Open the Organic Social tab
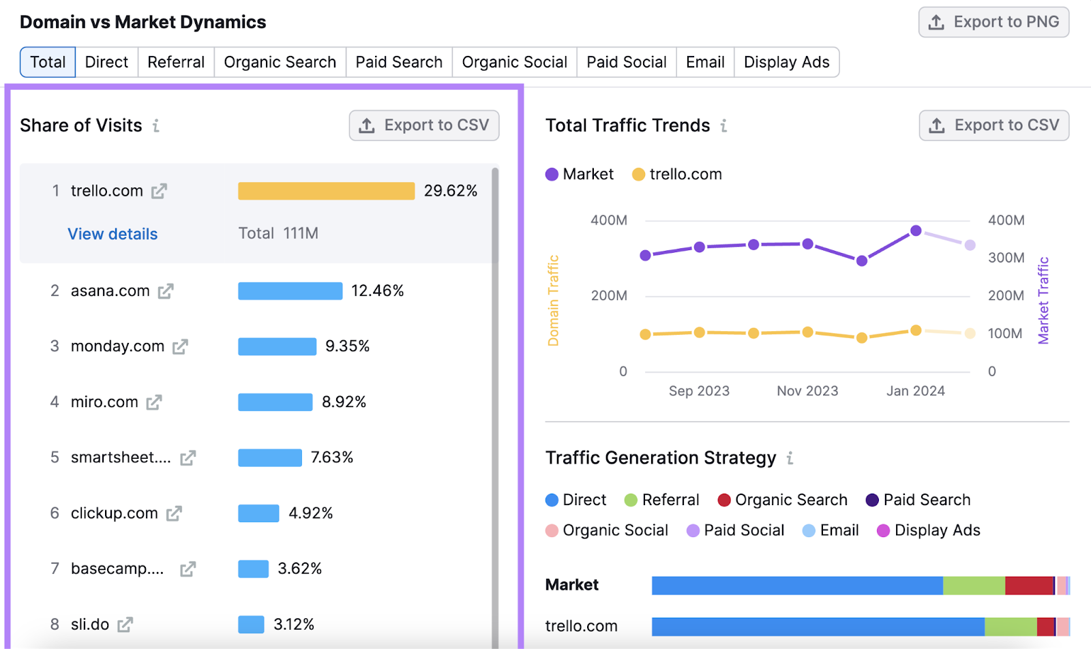The image size is (1091, 649). pos(515,62)
